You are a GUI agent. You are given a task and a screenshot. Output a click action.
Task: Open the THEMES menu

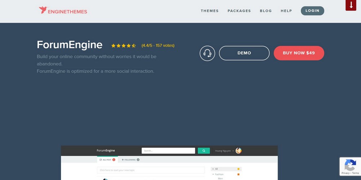tap(209, 11)
